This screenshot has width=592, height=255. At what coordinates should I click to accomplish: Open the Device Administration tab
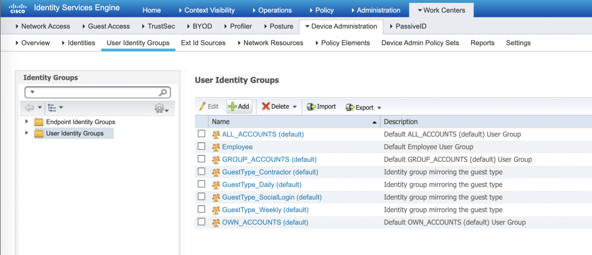point(341,26)
